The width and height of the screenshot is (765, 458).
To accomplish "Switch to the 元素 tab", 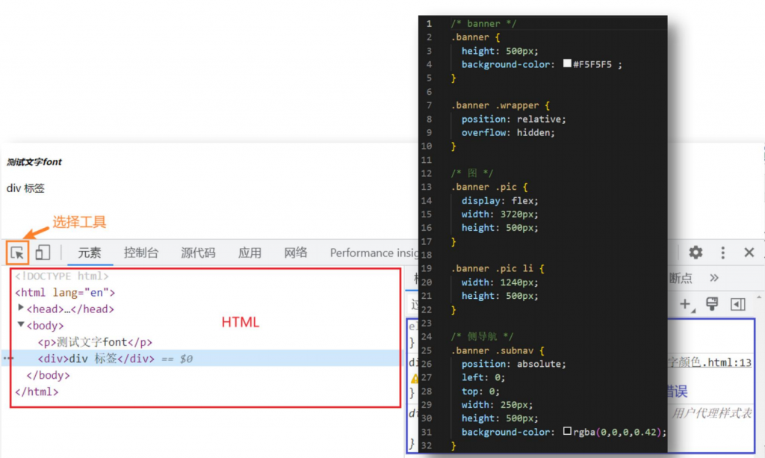I will 90,253.
